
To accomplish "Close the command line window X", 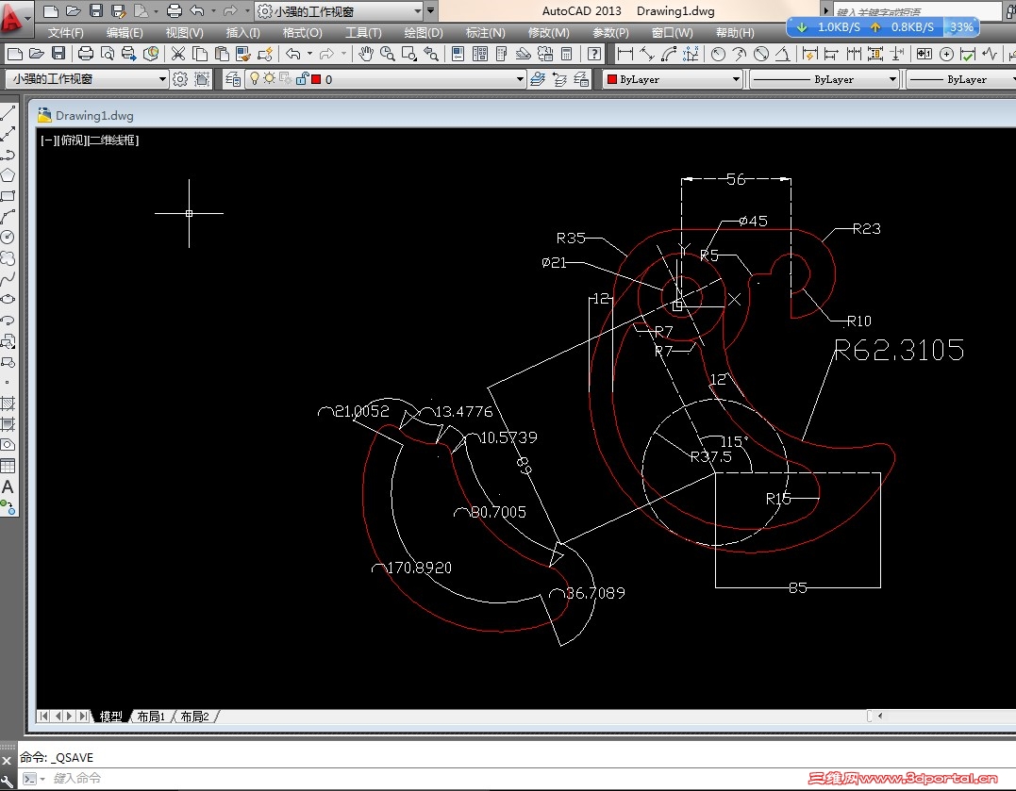I will point(7,761).
